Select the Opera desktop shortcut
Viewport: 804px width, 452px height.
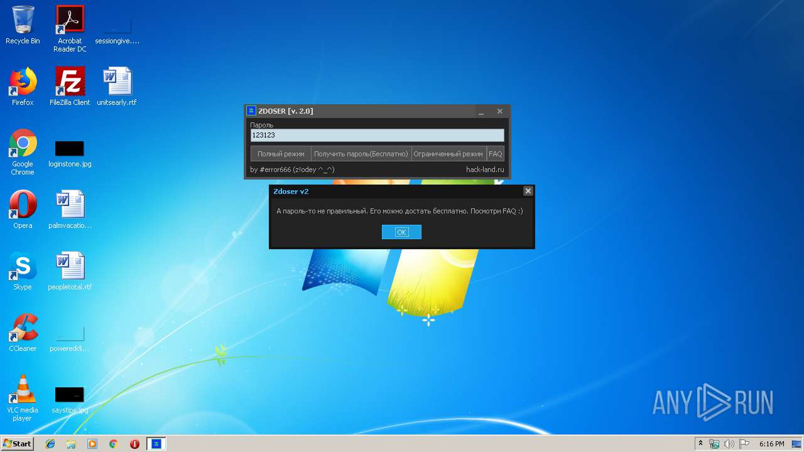23,210
